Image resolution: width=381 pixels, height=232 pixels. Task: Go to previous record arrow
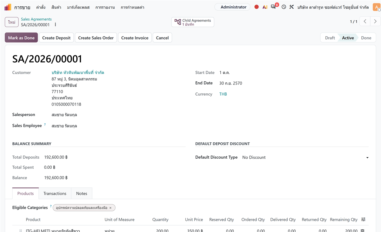(365, 22)
